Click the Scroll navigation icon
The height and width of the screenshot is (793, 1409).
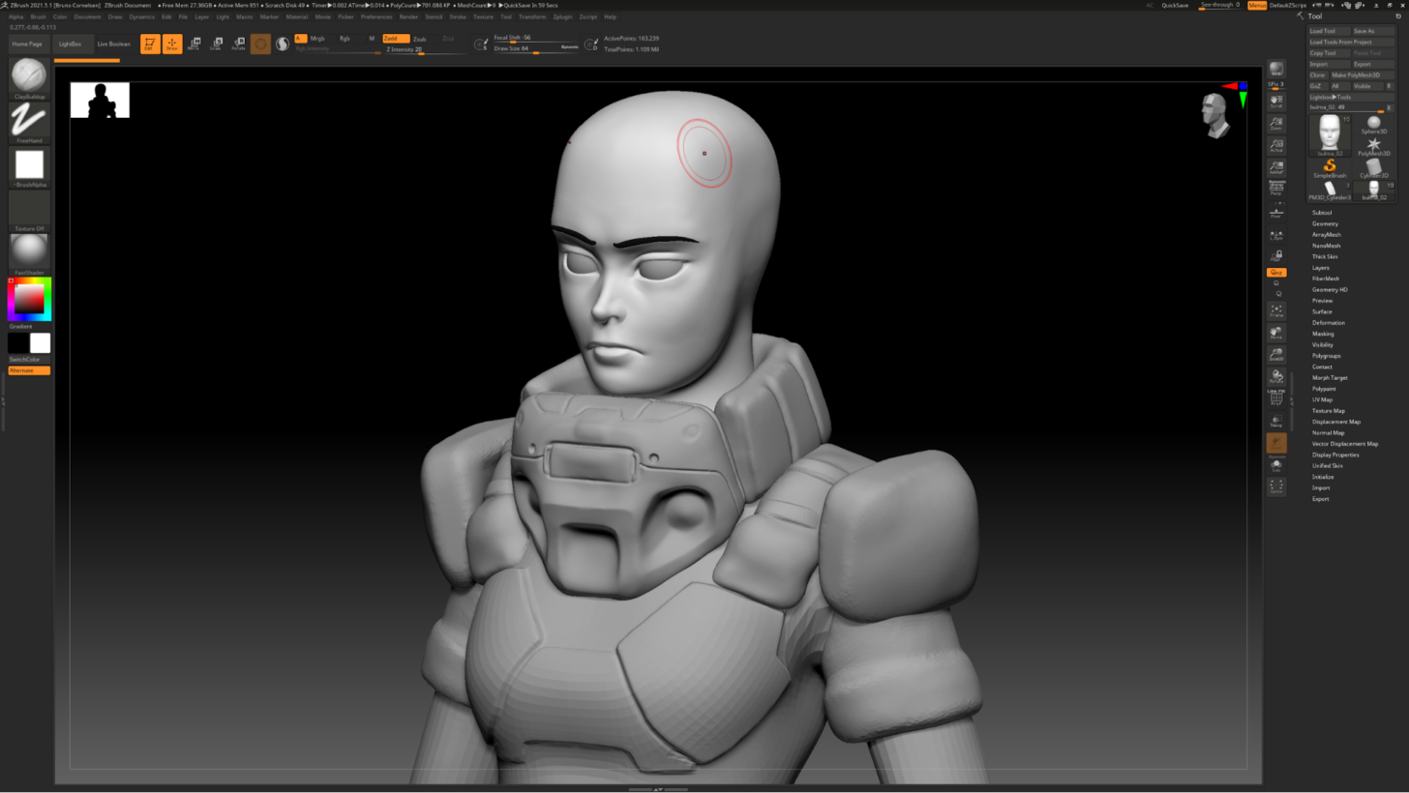tap(1276, 101)
